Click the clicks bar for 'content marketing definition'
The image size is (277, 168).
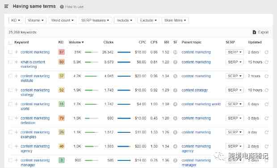pyautogui.click(x=124, y=118)
